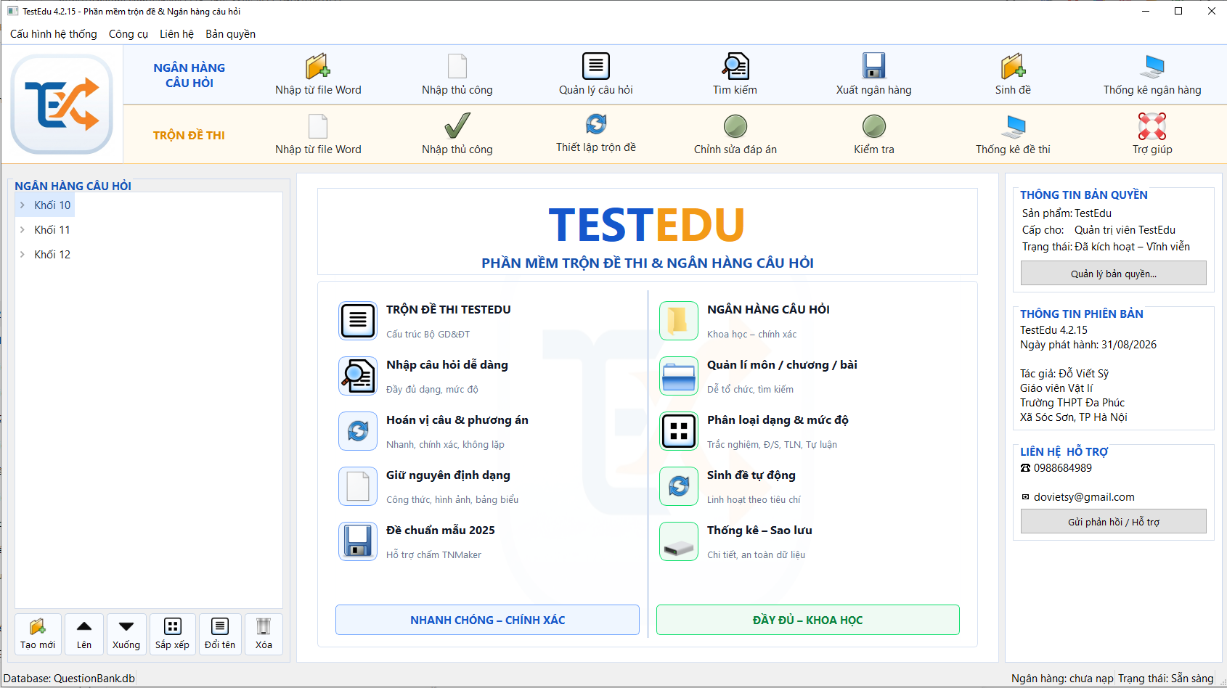Click Trạng thái: Đã kích hoạt – Vĩnh viễn
The height and width of the screenshot is (688, 1227).
pyautogui.click(x=1106, y=247)
